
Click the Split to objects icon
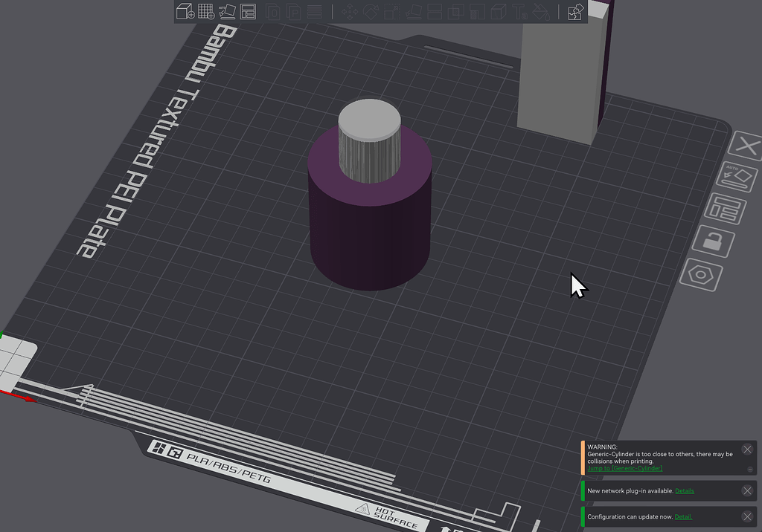[x=273, y=11]
